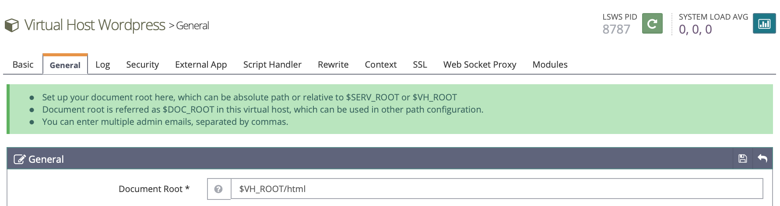
Task: Switch to the Script Handler tab
Action: [x=272, y=65]
